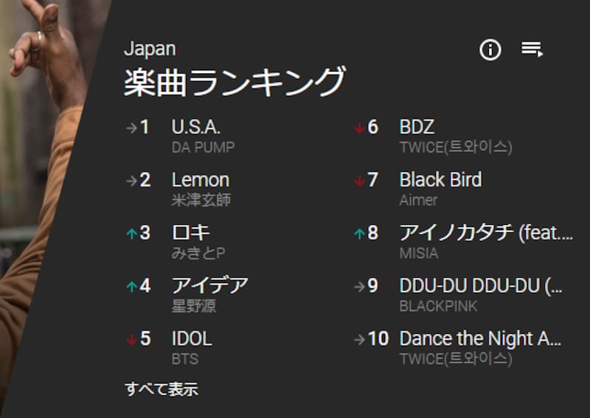Click the 楽曲ランキング heading
Viewport: 590px width, 418px height.
pyautogui.click(x=235, y=82)
